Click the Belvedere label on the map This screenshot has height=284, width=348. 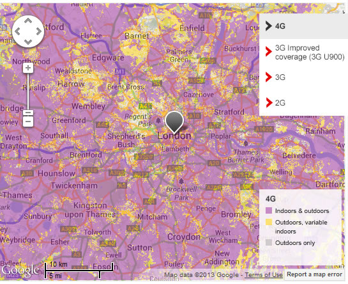click(x=299, y=155)
